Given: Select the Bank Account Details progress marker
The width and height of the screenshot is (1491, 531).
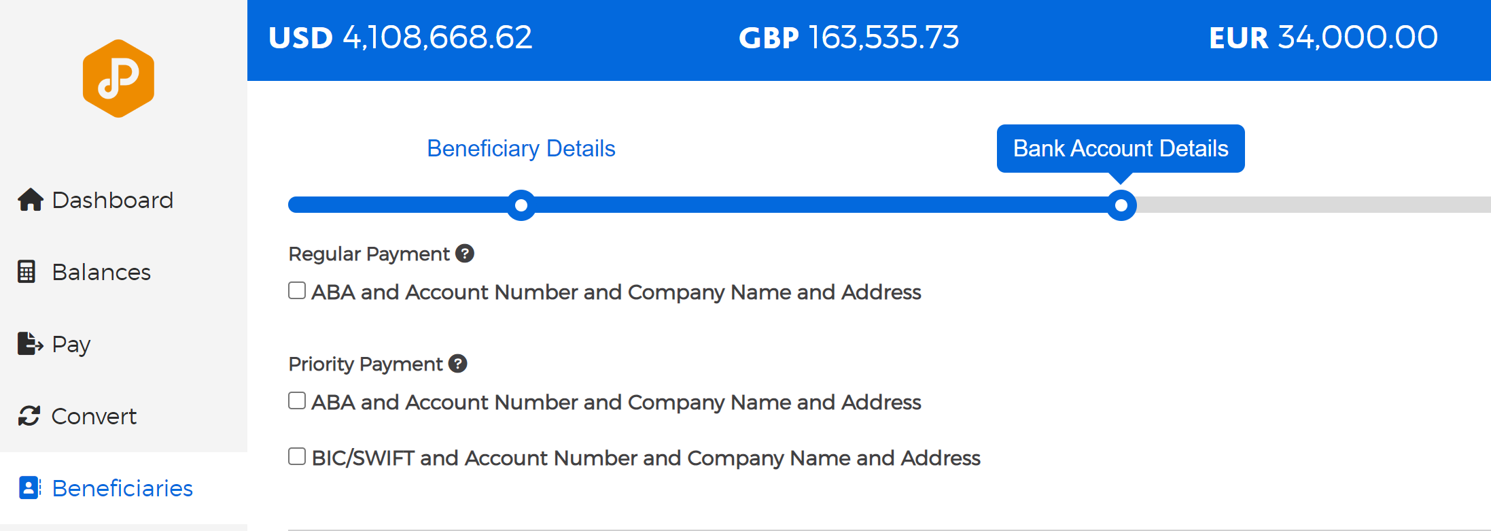Looking at the screenshot, I should [1121, 205].
